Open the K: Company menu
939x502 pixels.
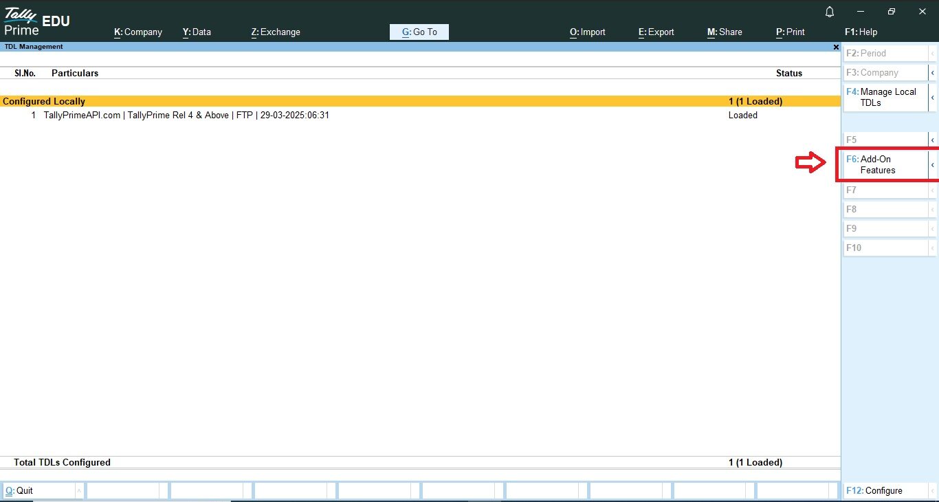tap(138, 32)
